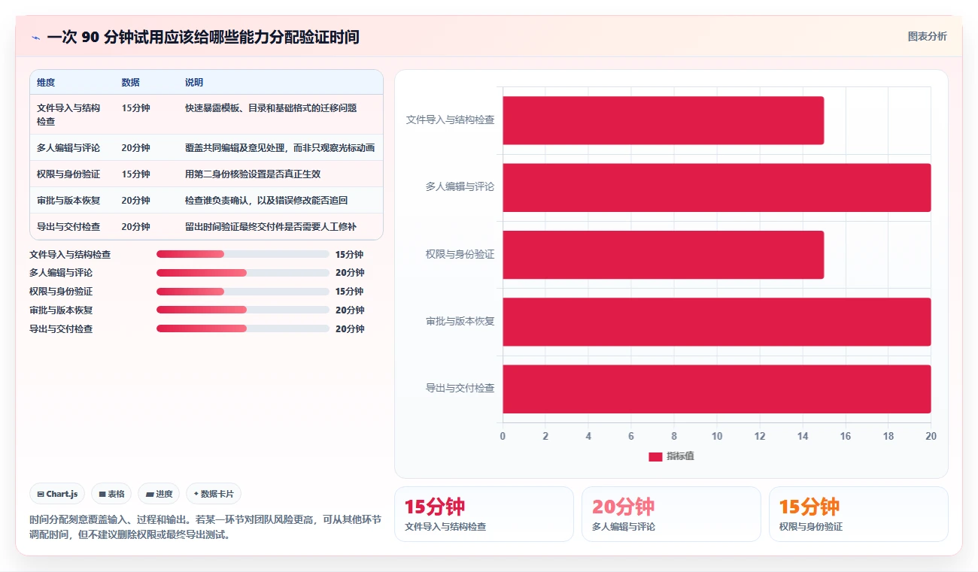Click the 图表分析 label in header
The width and height of the screenshot is (978, 572).
tap(927, 36)
